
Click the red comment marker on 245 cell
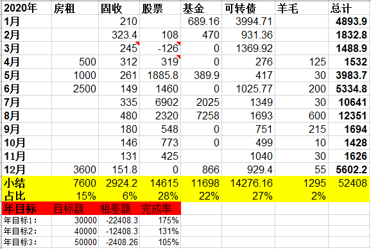[x=137, y=44]
